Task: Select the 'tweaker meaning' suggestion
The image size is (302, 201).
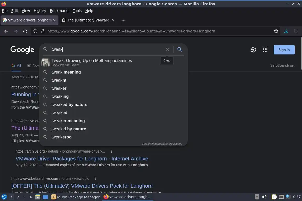Action: [x=113, y=121]
